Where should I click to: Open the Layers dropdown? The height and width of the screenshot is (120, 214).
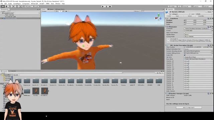coord(198,6)
